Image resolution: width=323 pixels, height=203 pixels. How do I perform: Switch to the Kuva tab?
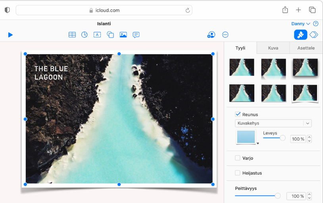tap(273, 48)
